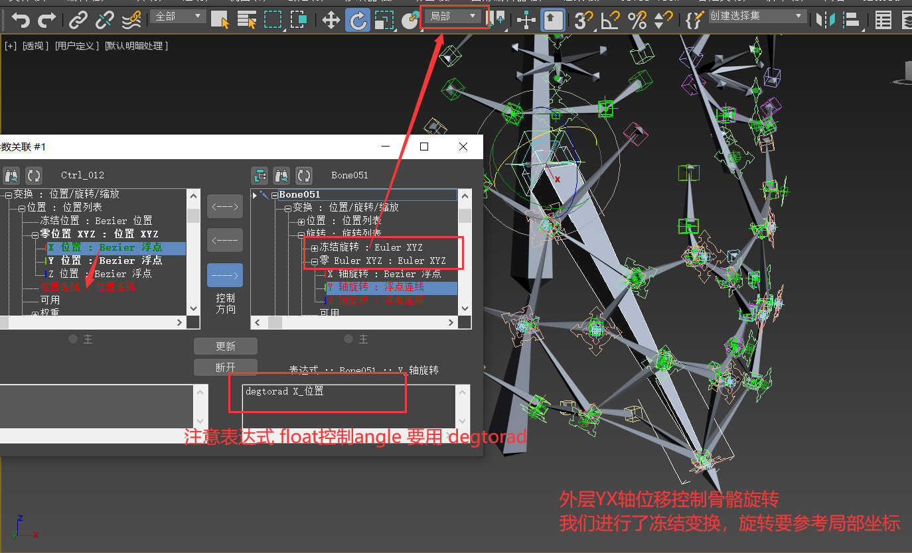912x553 pixels.
Task: Toggle the spinner snap button
Action: (662, 20)
